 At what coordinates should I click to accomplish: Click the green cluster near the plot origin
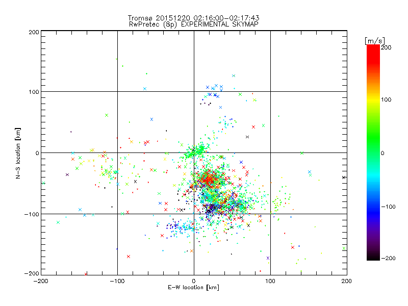click(195, 151)
